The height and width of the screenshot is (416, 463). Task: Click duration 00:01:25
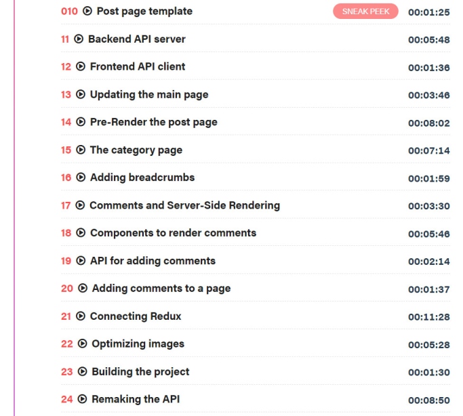[x=429, y=12]
